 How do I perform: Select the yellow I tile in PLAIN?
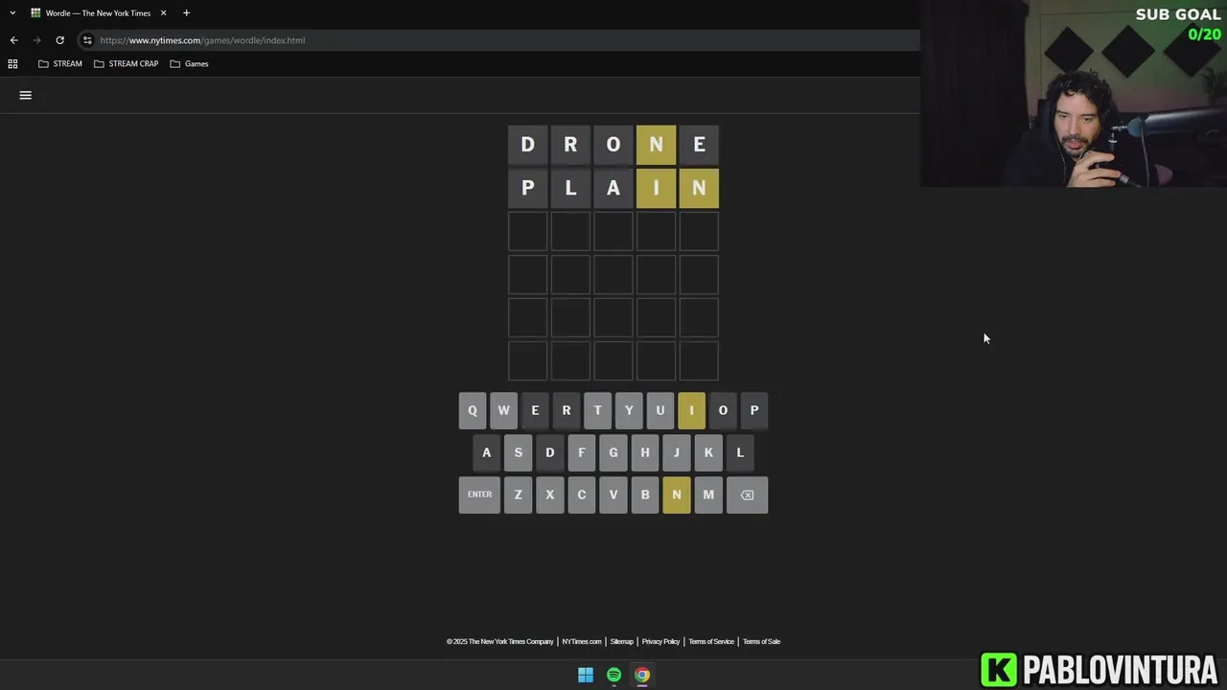click(656, 188)
